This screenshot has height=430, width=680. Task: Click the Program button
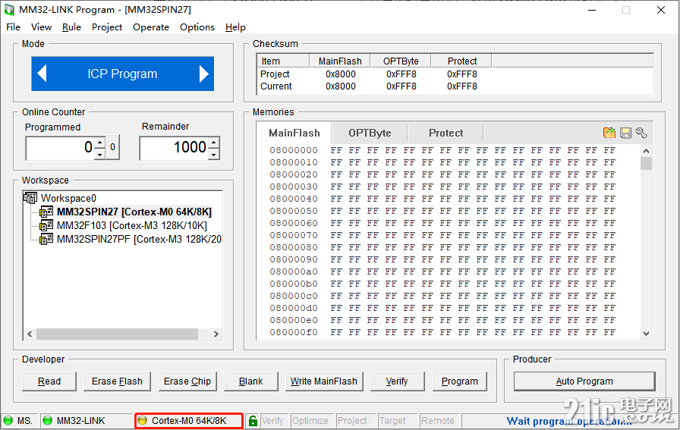460,381
